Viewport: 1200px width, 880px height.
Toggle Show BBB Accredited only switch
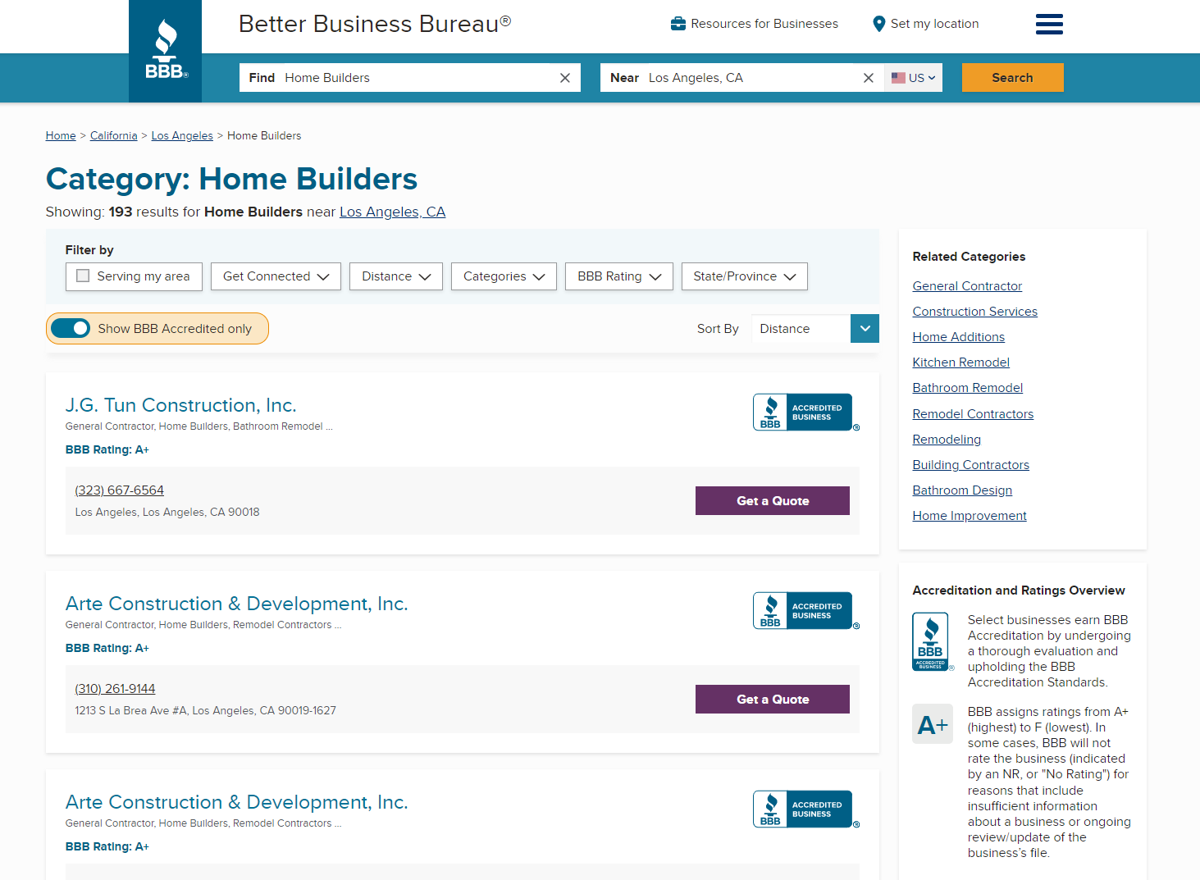click(71, 328)
